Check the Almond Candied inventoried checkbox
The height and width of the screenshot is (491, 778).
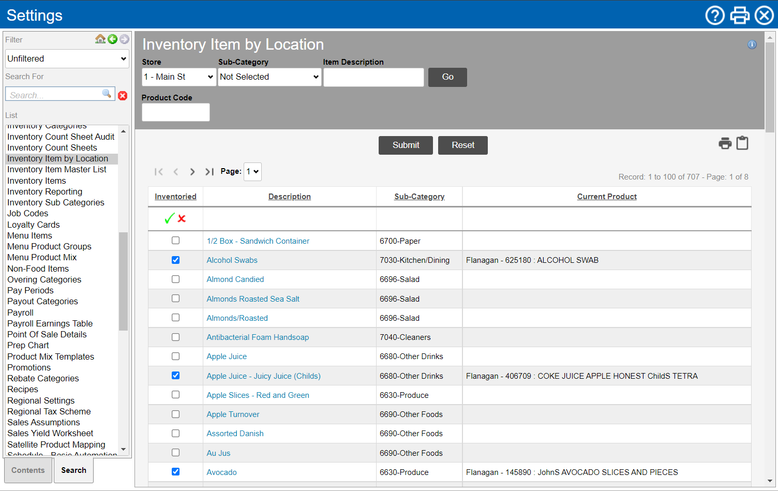[x=176, y=279]
